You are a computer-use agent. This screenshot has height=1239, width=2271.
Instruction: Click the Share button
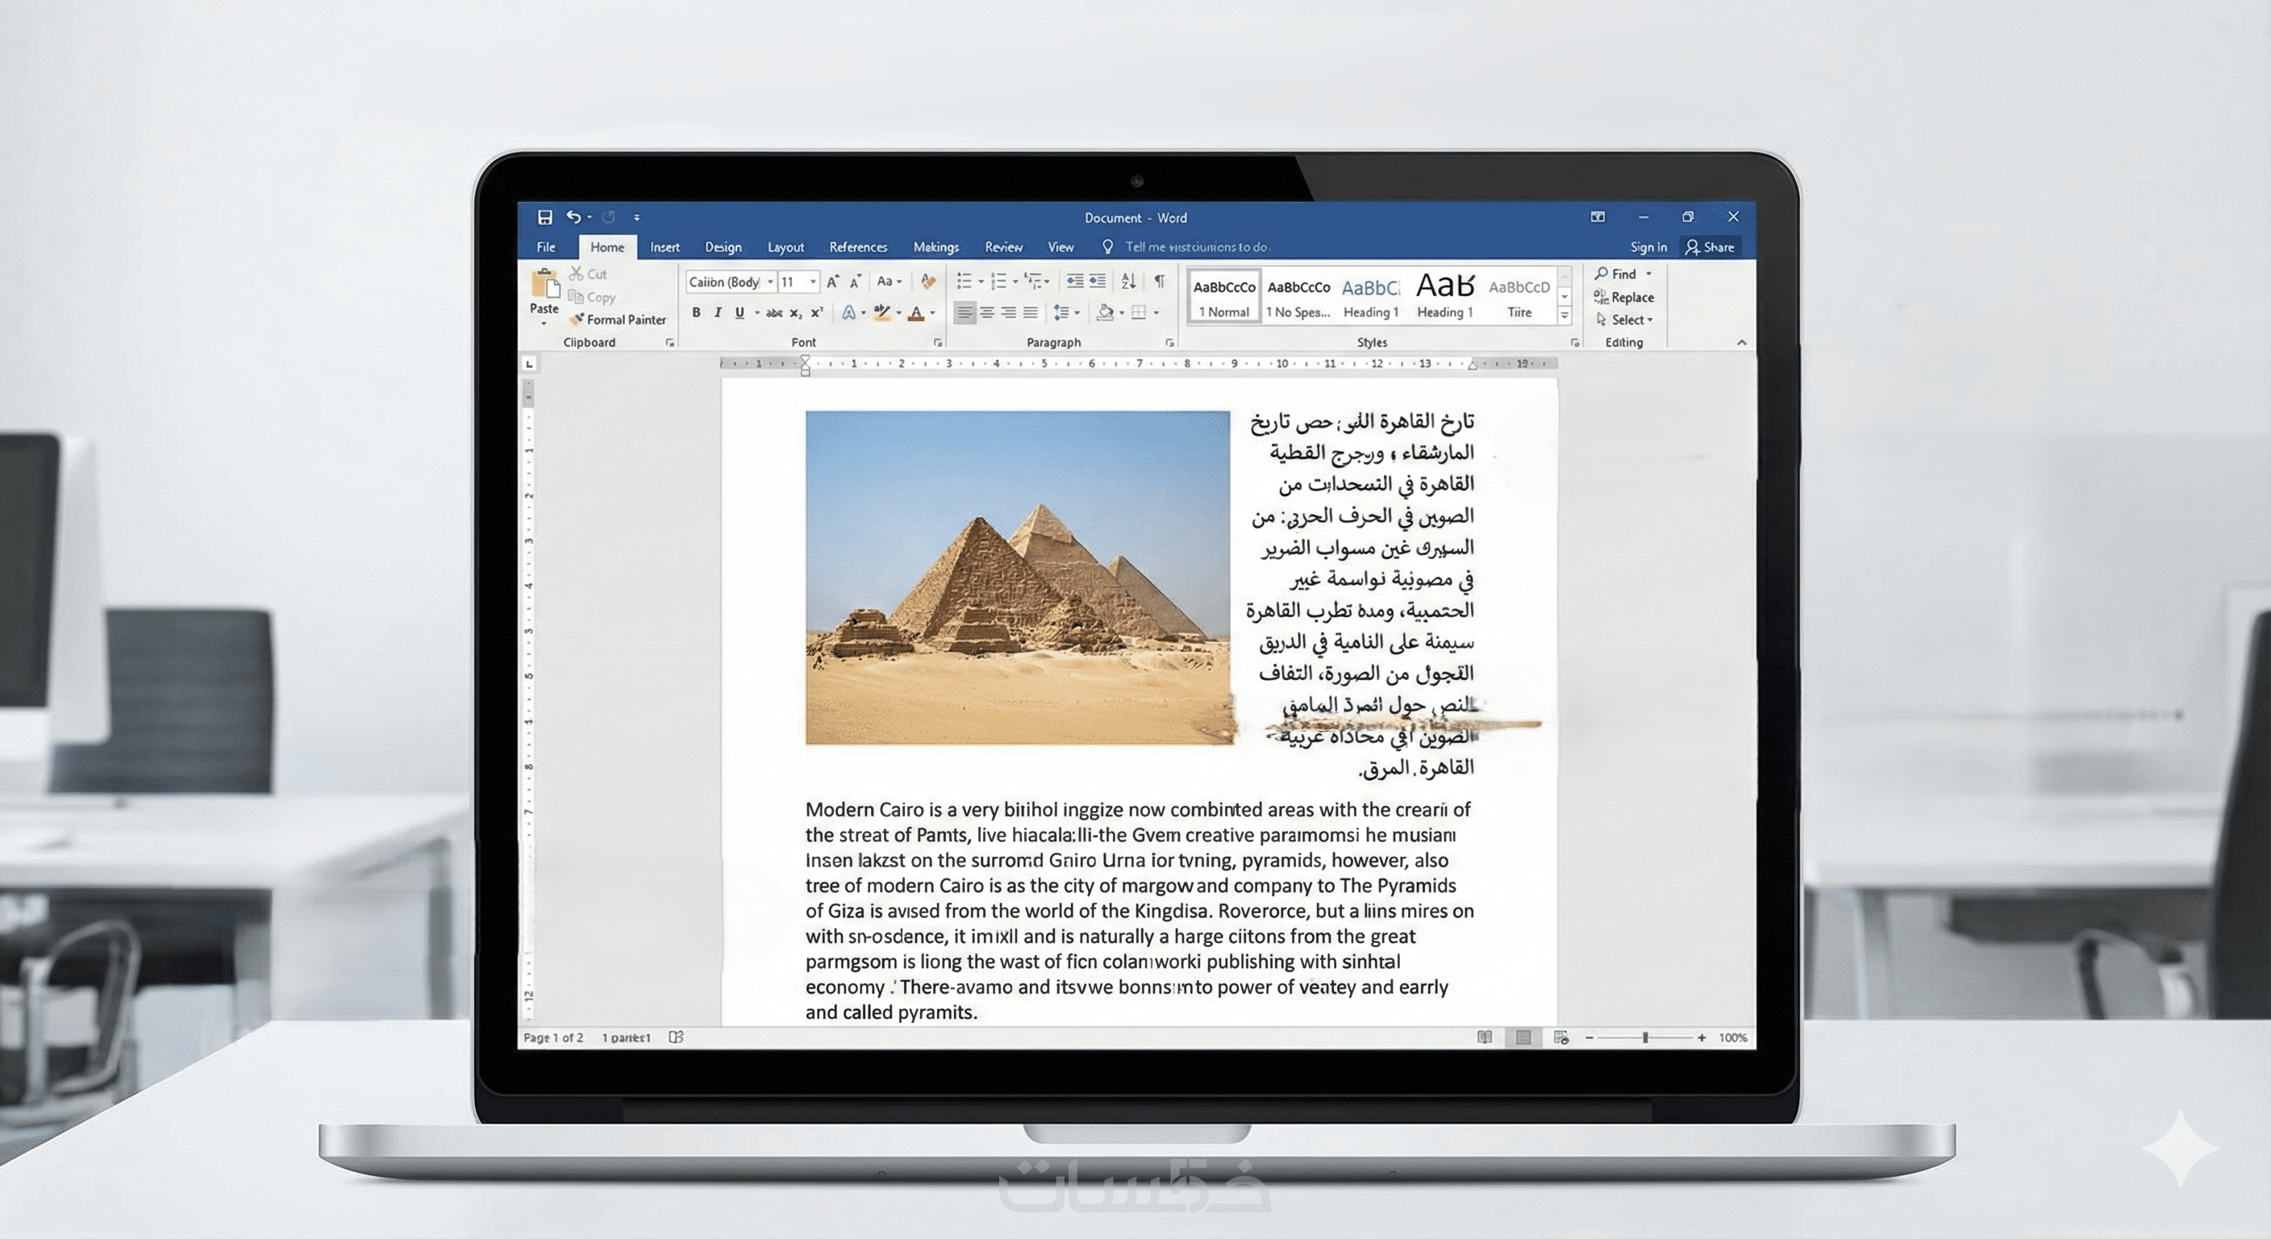1711,247
